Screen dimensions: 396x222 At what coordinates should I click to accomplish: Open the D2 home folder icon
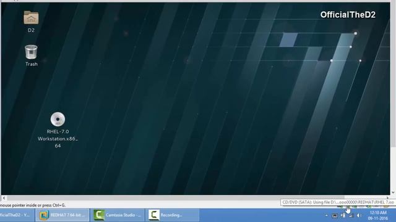[x=31, y=17]
